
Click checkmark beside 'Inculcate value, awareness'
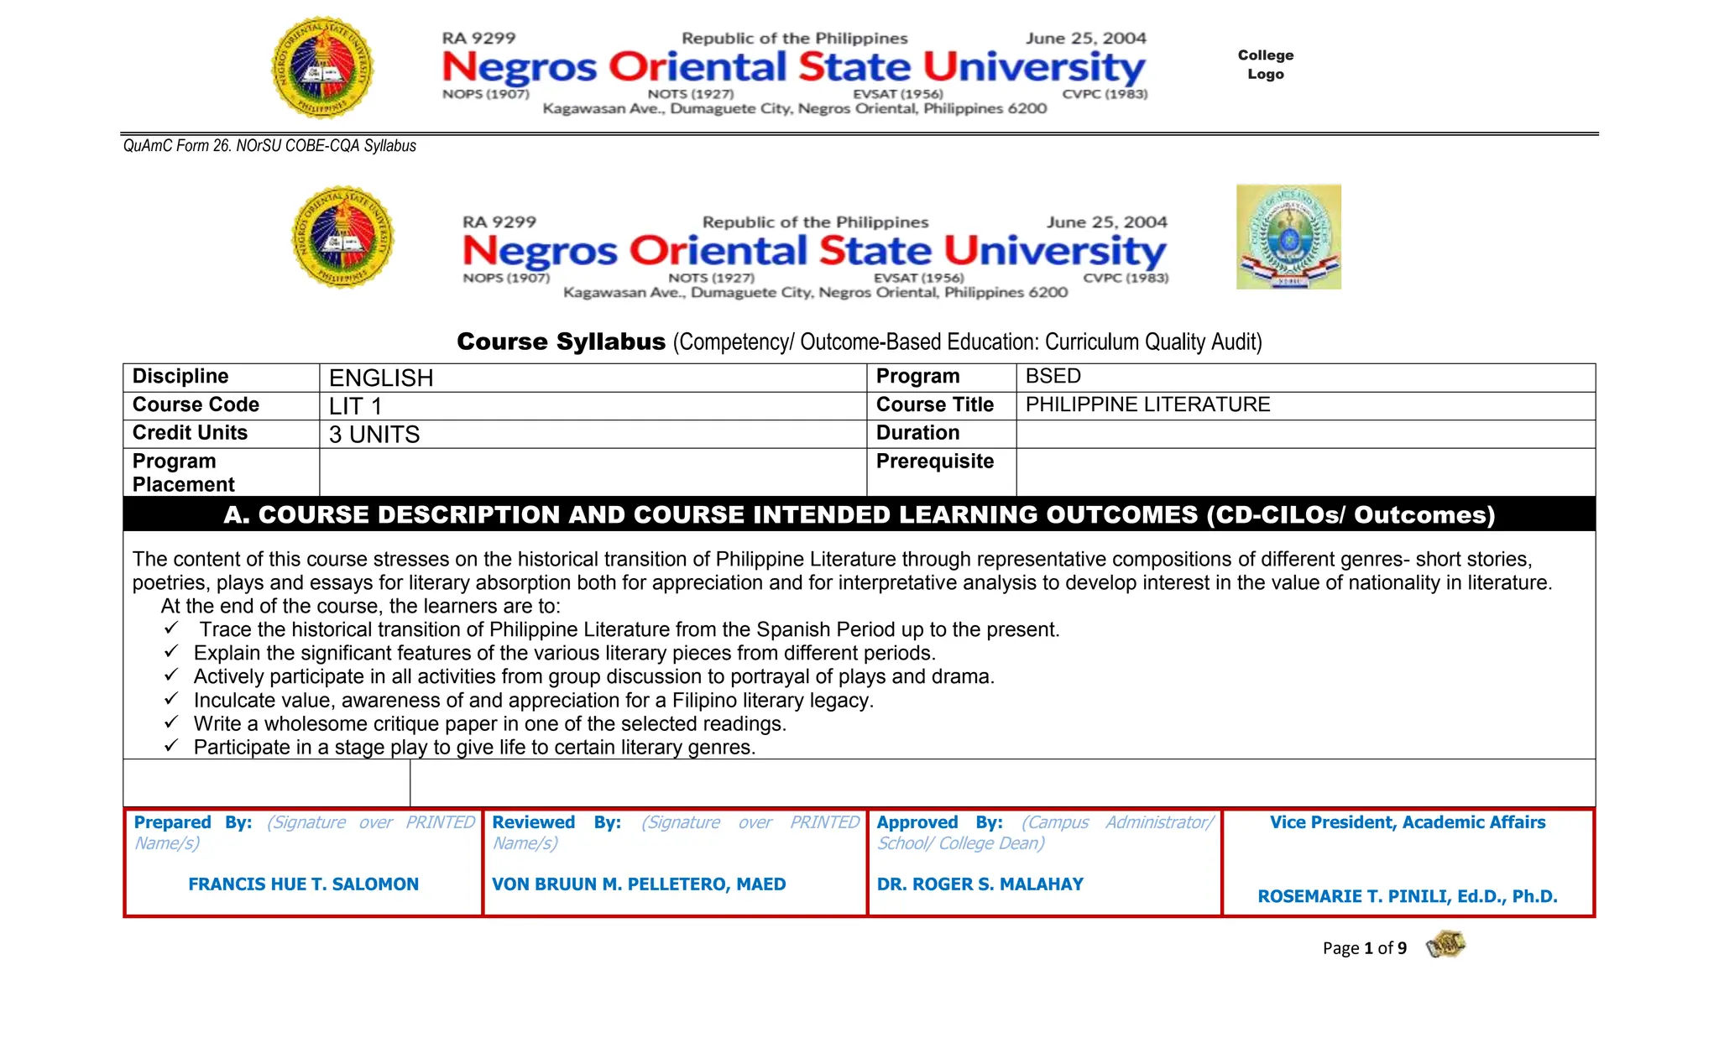click(171, 699)
